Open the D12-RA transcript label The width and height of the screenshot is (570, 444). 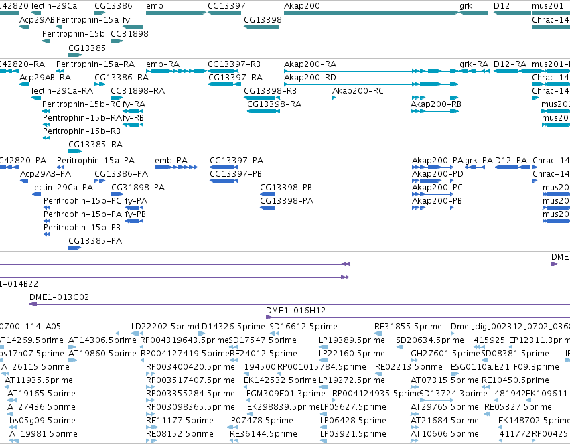[x=510, y=64]
